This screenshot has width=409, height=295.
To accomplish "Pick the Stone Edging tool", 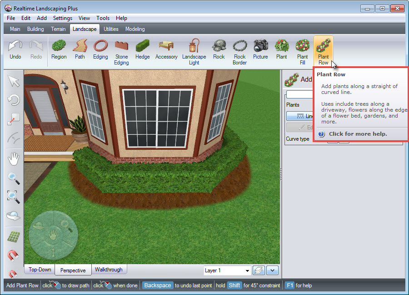I will click(121, 52).
